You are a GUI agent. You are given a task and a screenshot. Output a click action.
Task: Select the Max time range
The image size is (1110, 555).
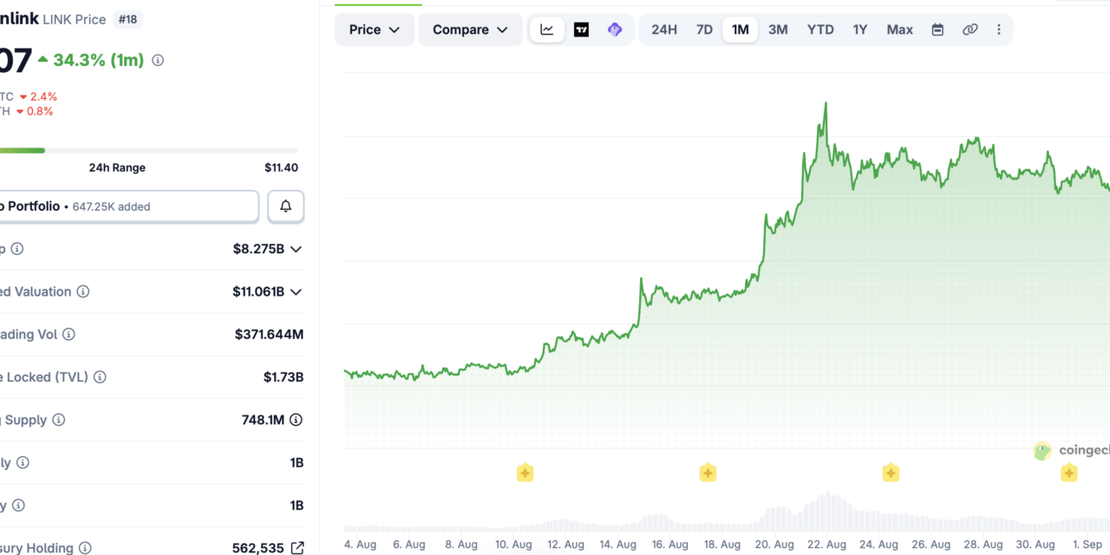899,29
